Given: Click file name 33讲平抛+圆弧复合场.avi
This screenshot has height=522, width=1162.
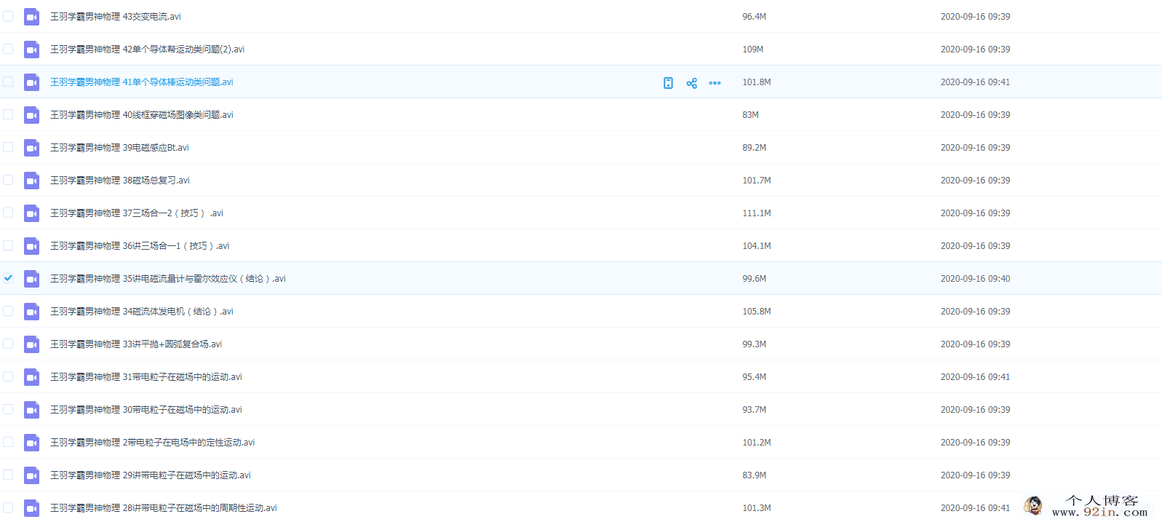Looking at the screenshot, I should pos(135,344).
